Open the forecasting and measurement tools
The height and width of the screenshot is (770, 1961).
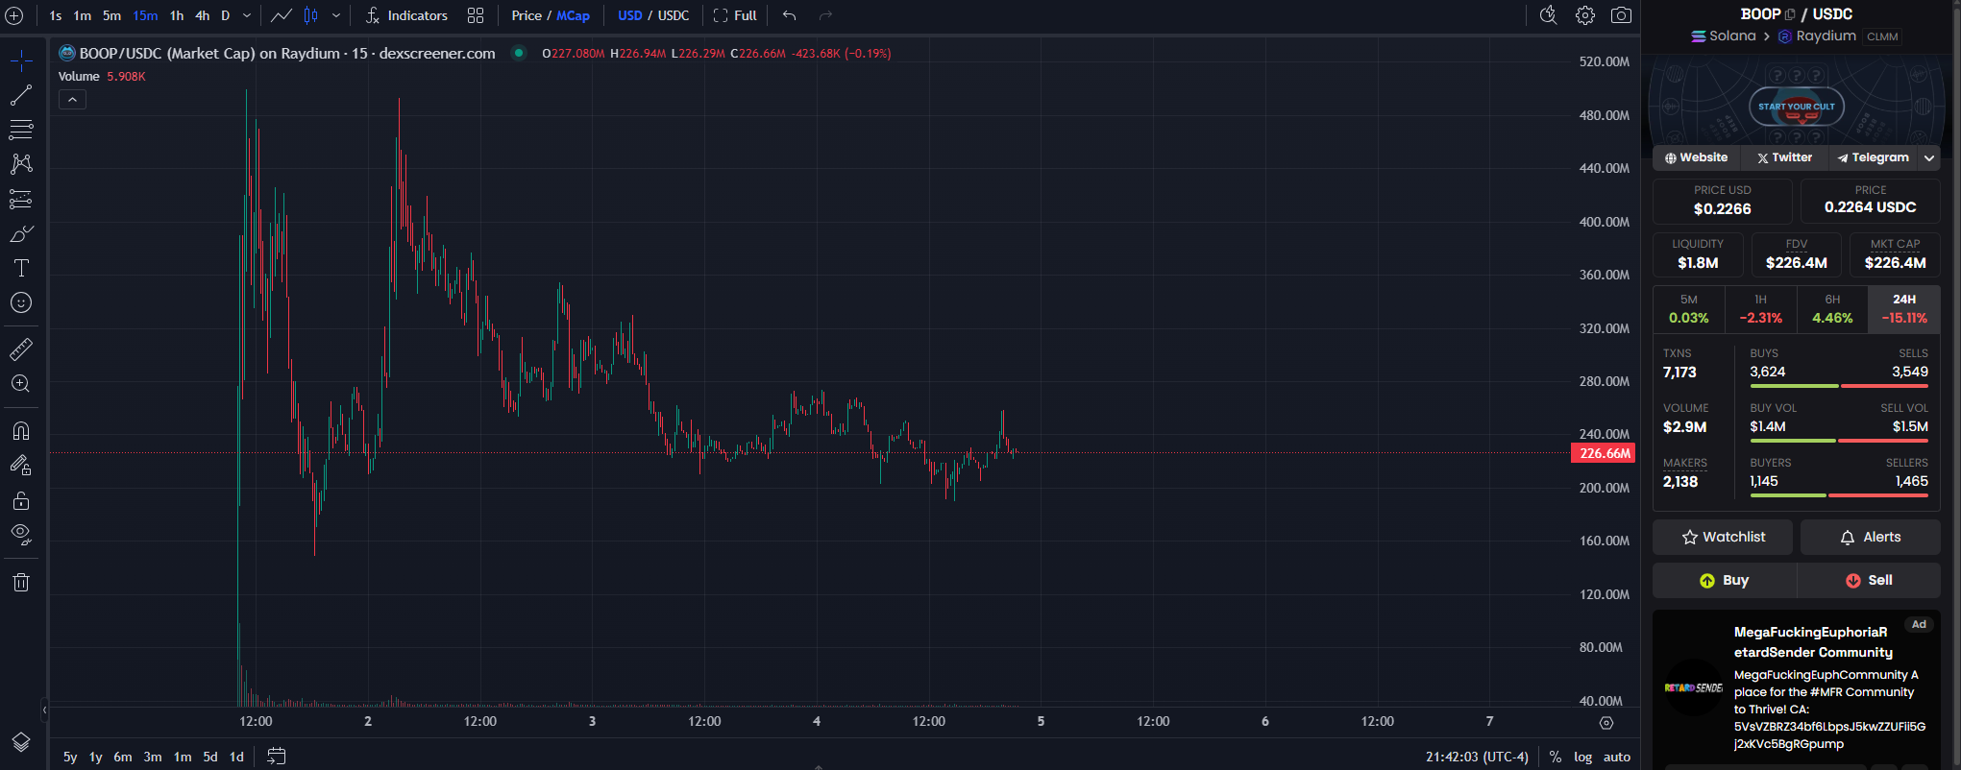click(21, 199)
